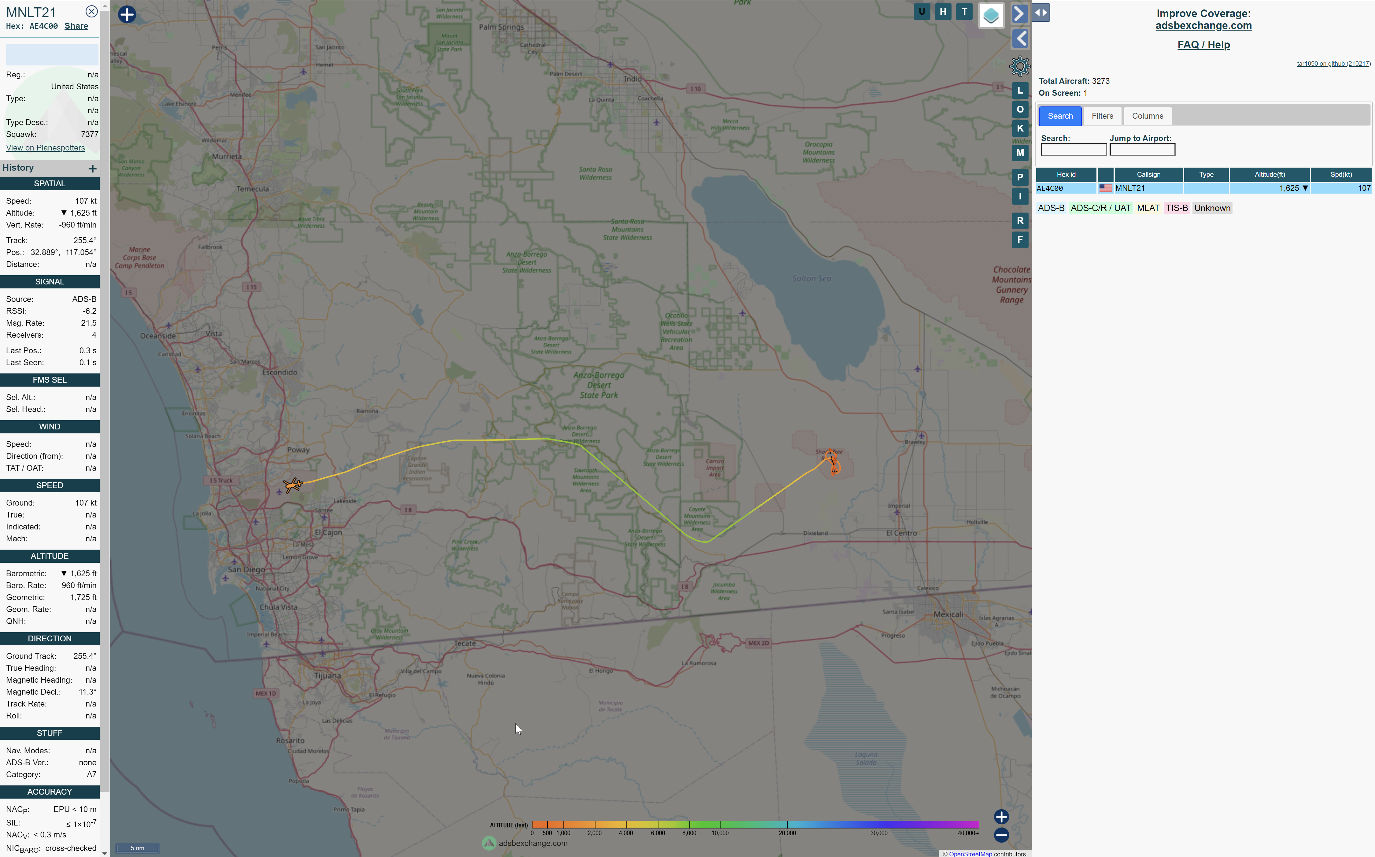Click the STUFF section header
The width and height of the screenshot is (1375, 857).
(x=50, y=733)
